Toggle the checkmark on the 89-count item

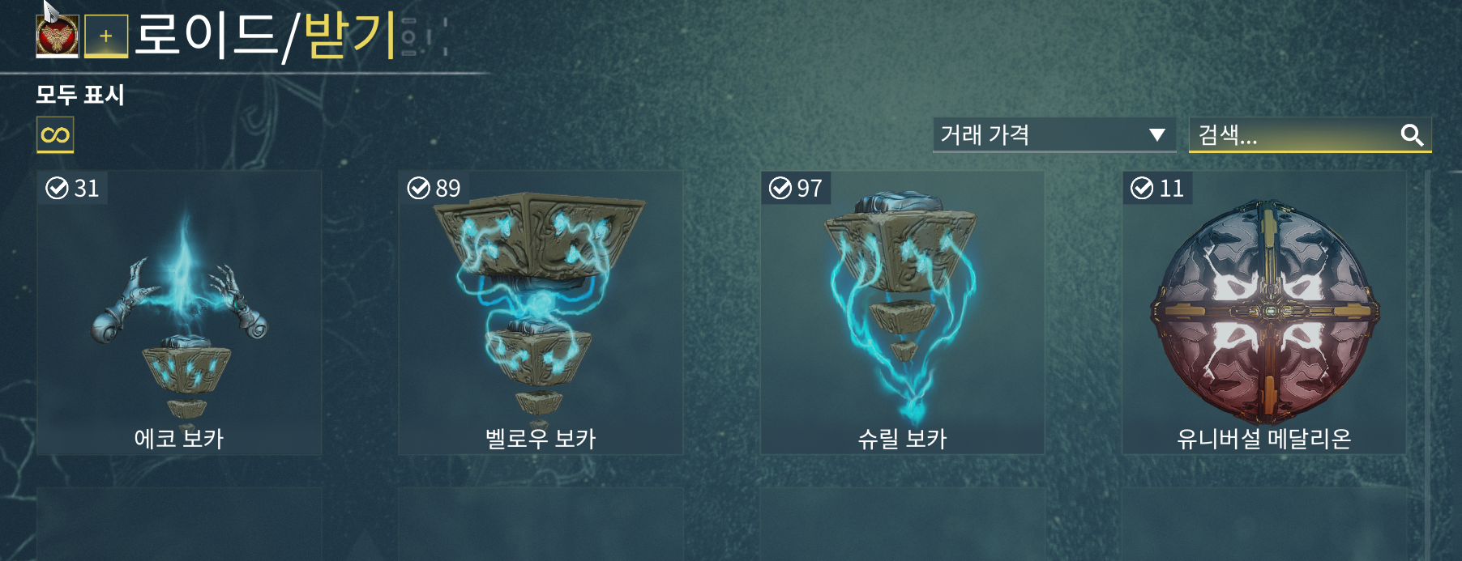(x=418, y=188)
